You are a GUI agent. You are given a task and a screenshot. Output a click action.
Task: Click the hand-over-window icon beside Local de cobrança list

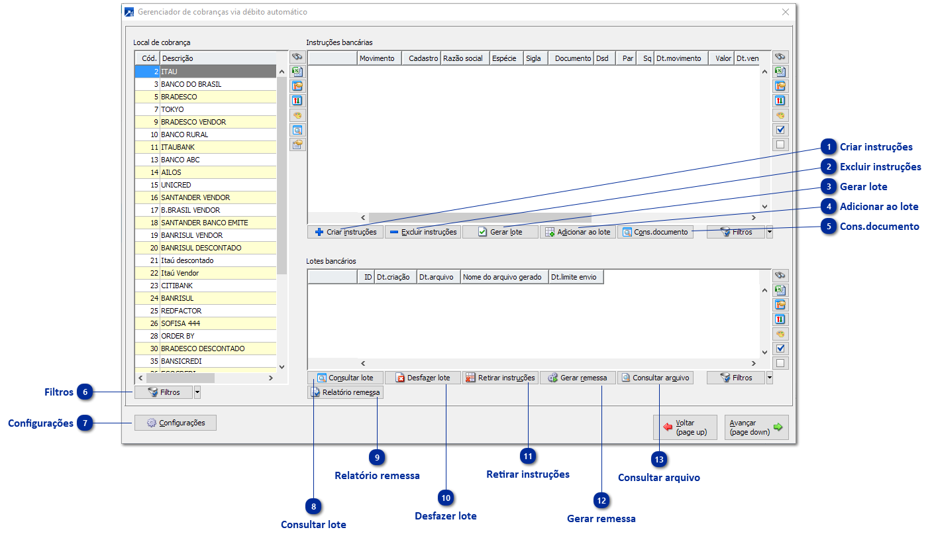[297, 144]
